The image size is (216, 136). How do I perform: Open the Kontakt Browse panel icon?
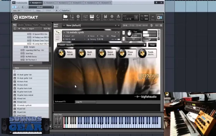click(x=65, y=17)
